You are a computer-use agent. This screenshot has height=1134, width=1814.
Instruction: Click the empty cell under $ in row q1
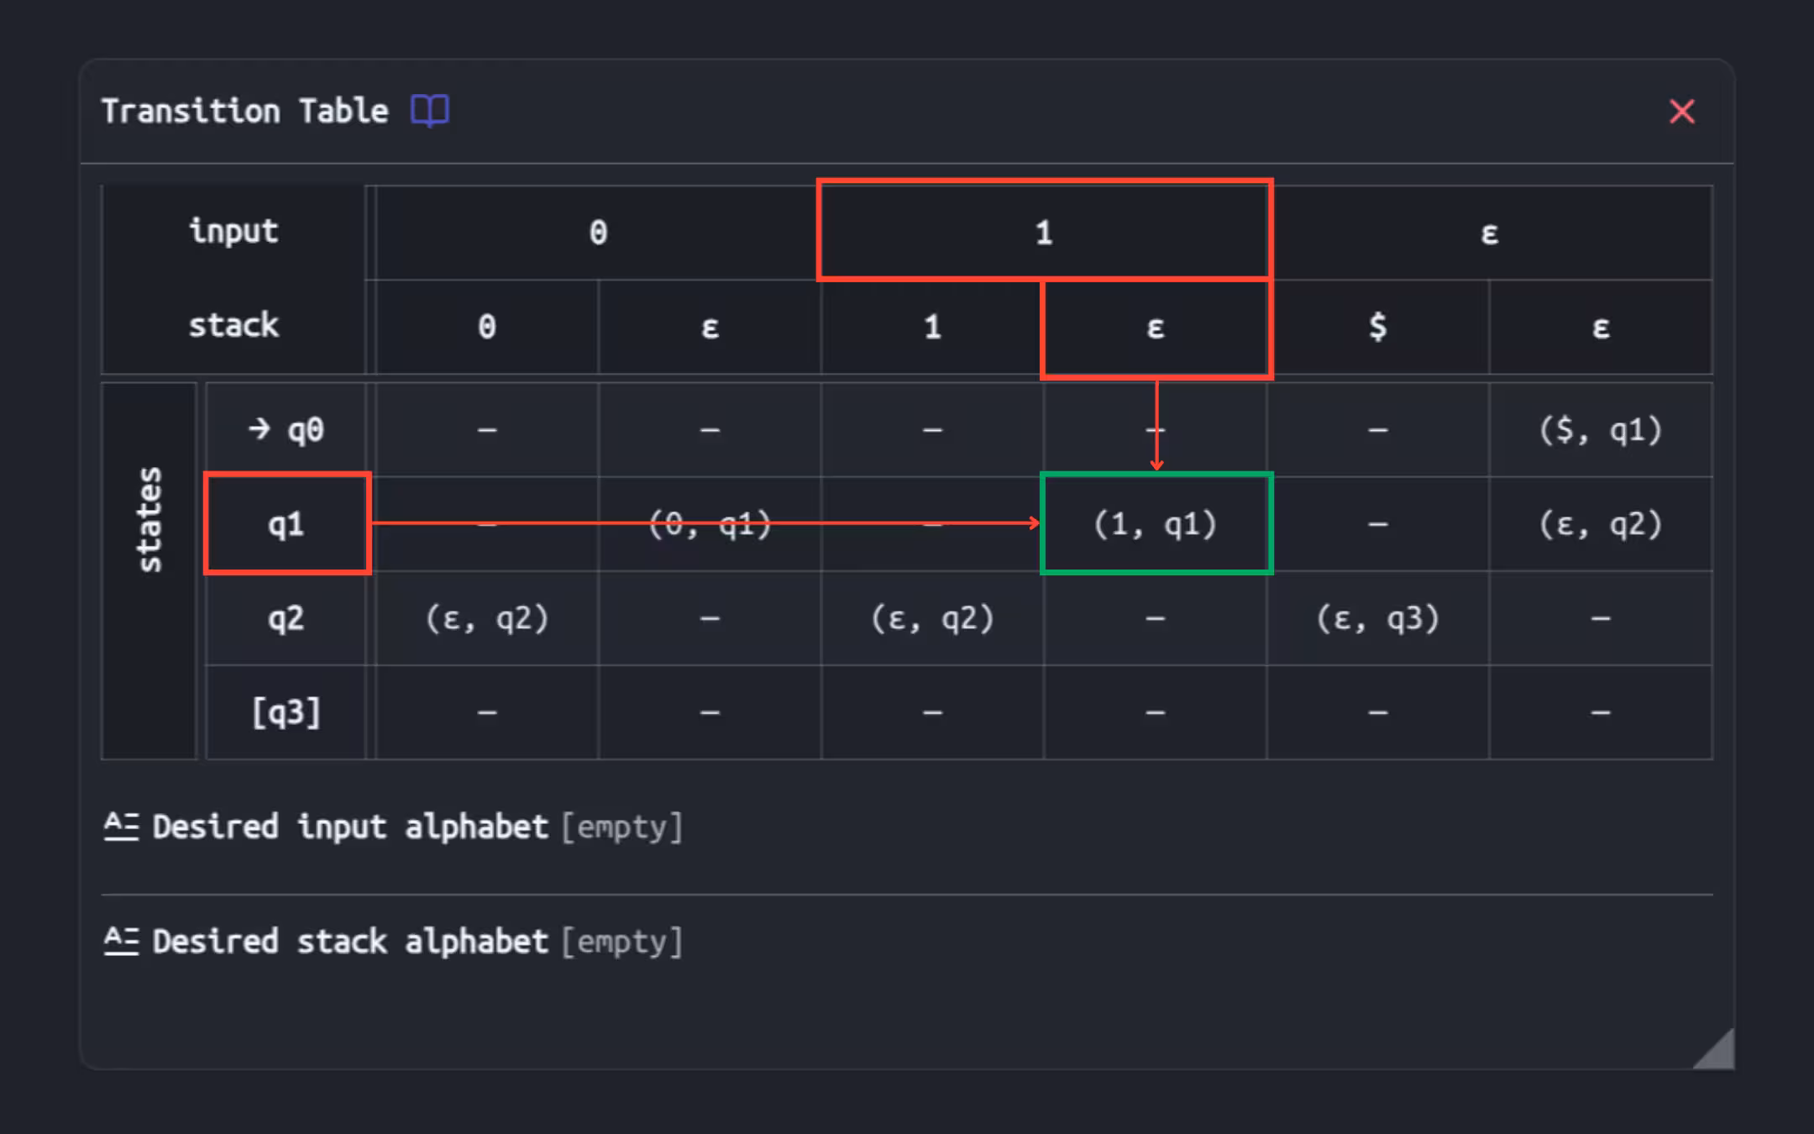tap(1378, 524)
